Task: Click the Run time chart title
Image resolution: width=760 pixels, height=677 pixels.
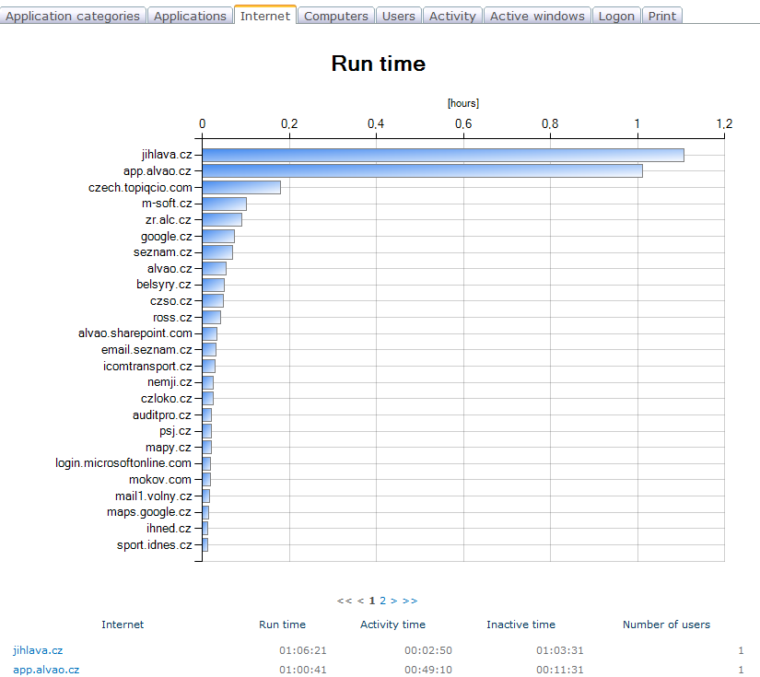Action: 379,64
